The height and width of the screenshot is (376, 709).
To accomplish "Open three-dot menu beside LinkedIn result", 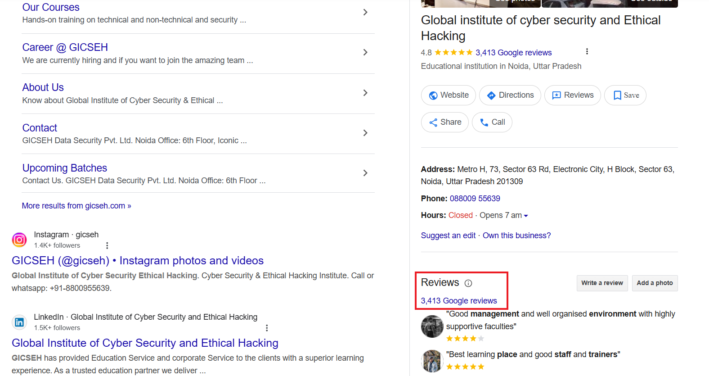I will tap(267, 328).
